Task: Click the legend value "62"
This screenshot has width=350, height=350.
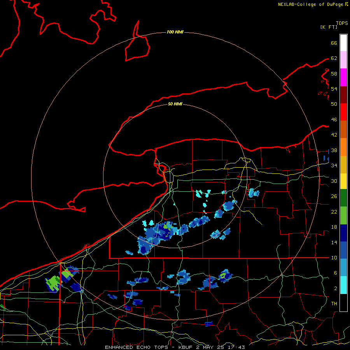Action: pyautogui.click(x=334, y=58)
